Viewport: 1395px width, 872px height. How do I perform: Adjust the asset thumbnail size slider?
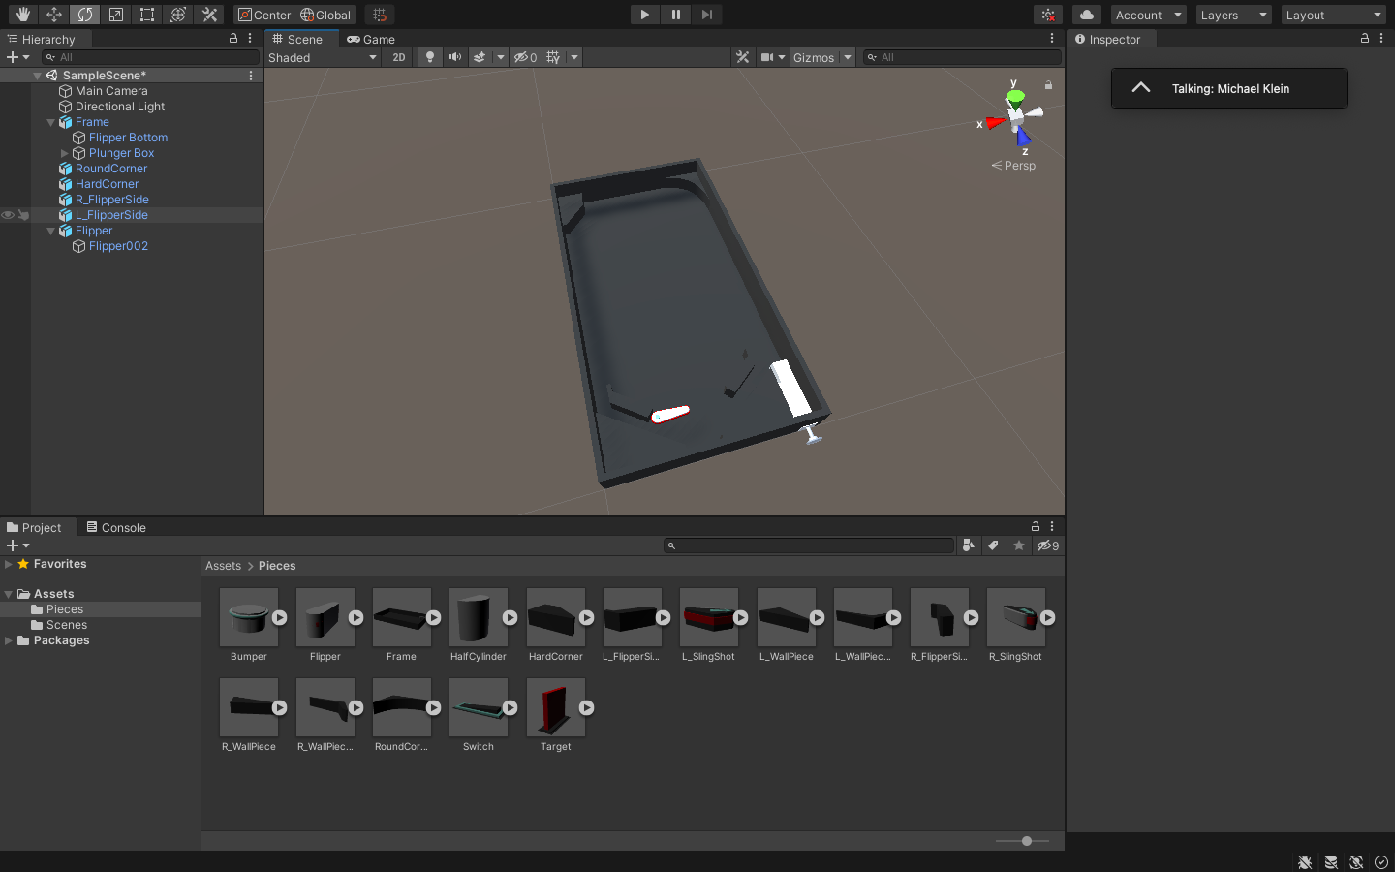pos(1027,841)
